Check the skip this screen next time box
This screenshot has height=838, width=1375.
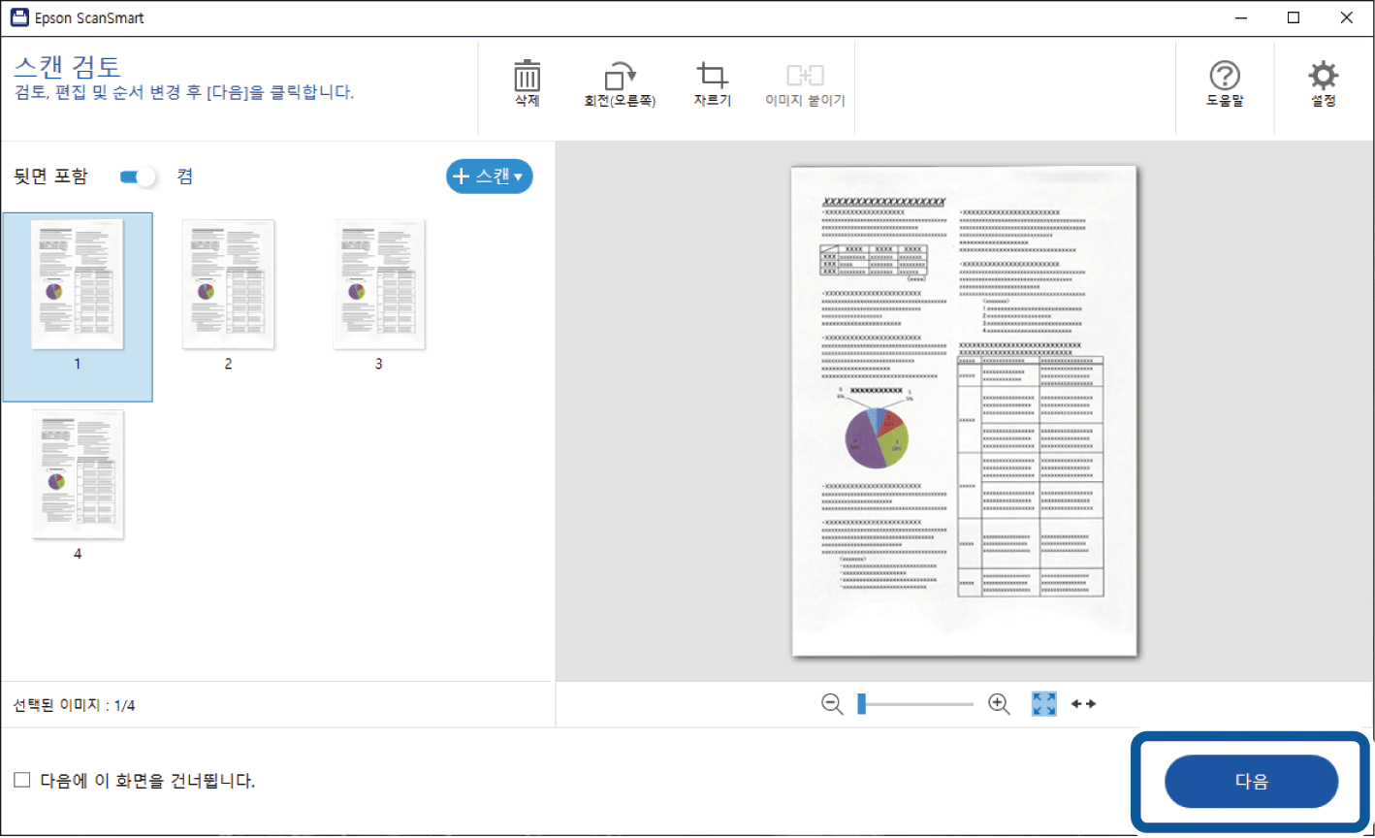22,781
